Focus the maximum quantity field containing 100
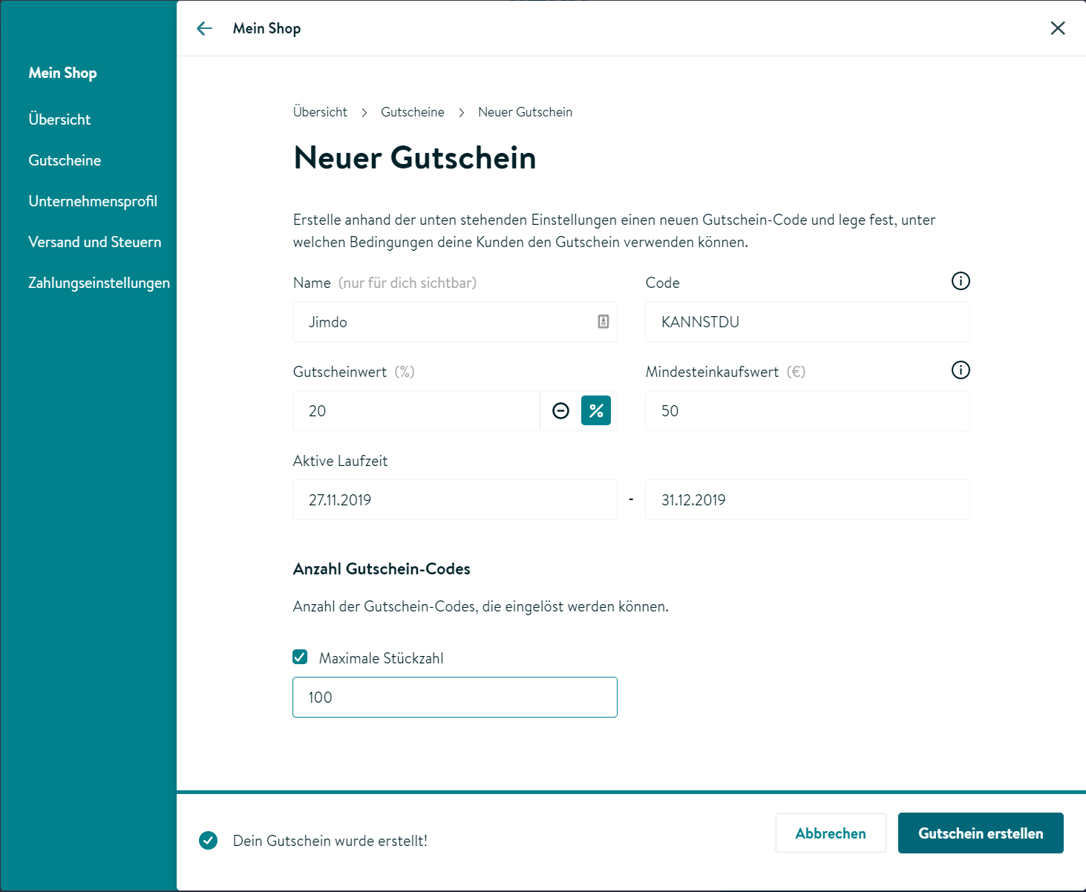 point(455,698)
